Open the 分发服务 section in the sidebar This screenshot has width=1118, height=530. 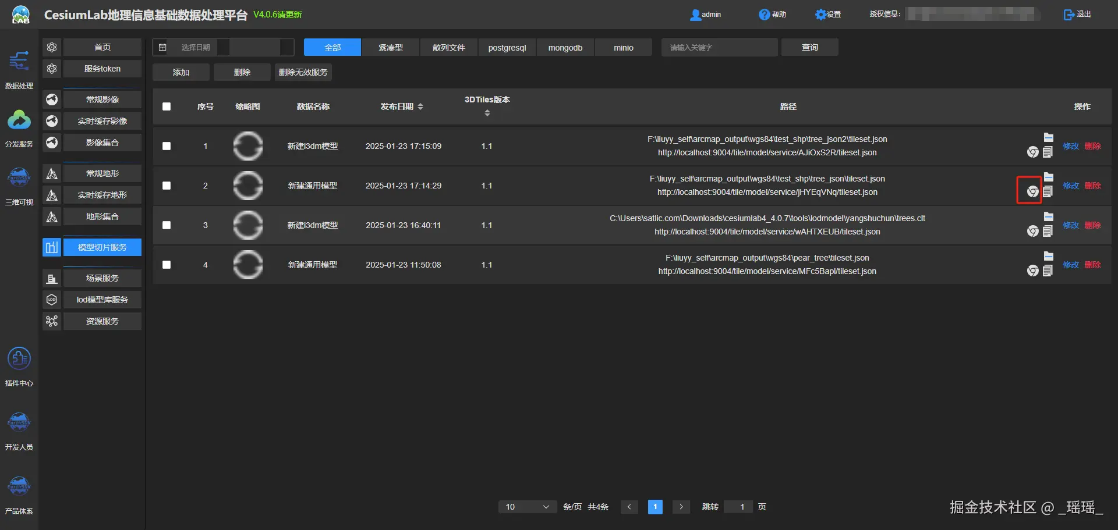tap(19, 128)
